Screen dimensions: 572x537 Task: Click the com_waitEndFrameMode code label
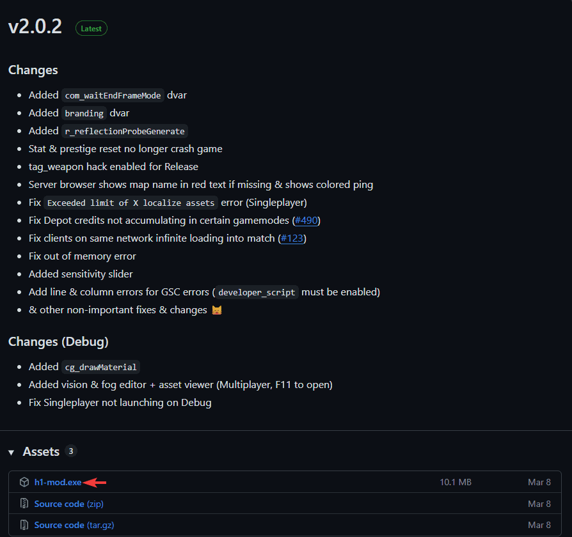click(114, 95)
